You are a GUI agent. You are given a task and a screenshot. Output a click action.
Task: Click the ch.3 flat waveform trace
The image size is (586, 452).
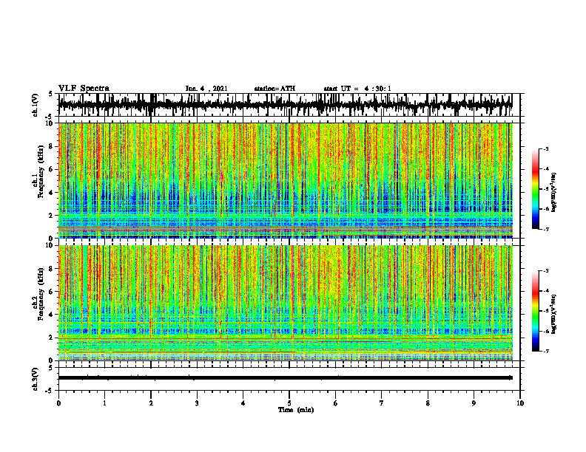[x=285, y=378]
